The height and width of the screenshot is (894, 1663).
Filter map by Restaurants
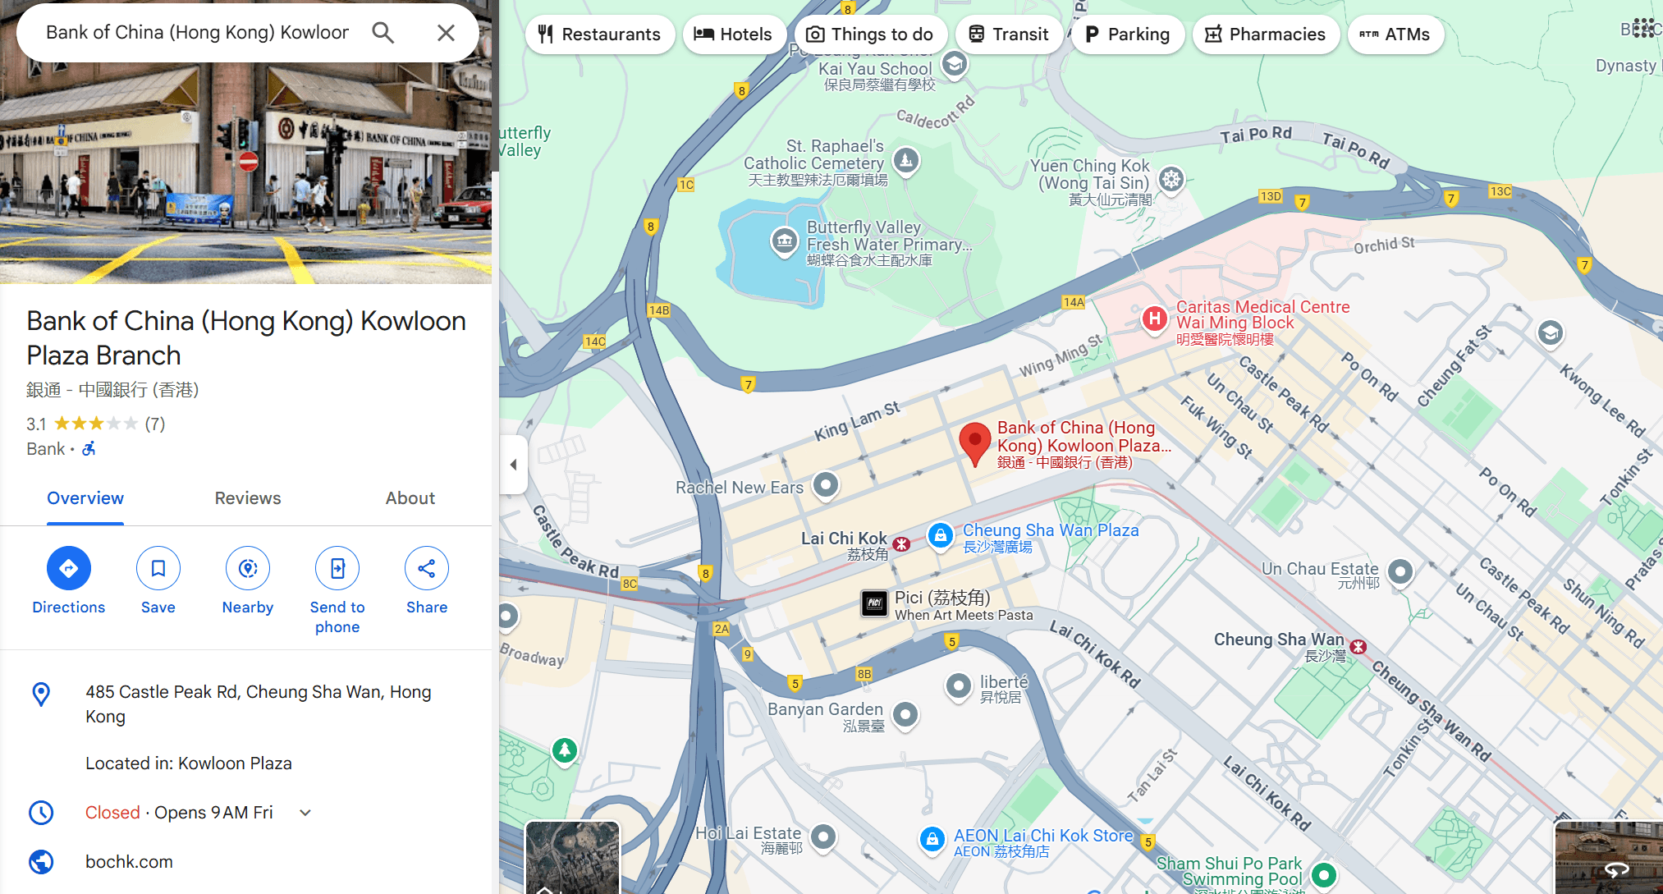(x=599, y=34)
